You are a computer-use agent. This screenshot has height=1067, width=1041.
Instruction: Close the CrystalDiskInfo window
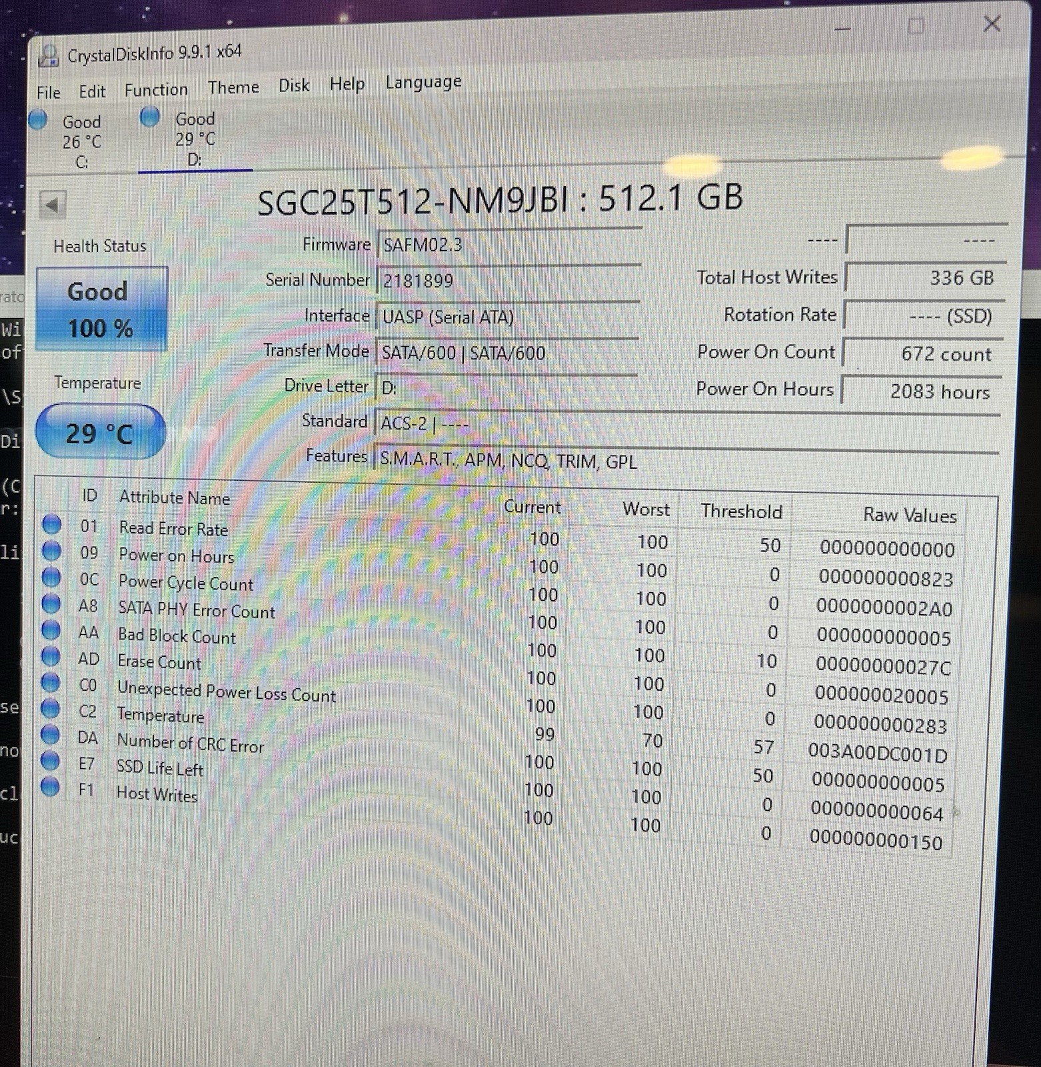992,24
